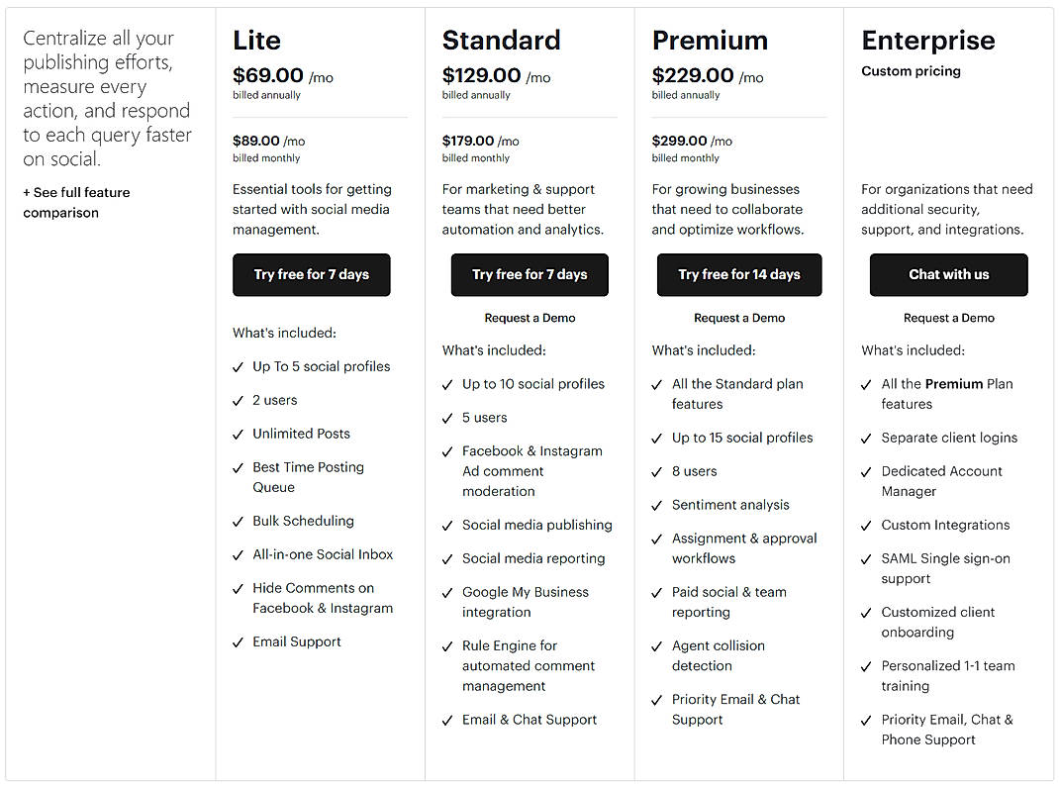Select the Premium plan heading

(710, 41)
